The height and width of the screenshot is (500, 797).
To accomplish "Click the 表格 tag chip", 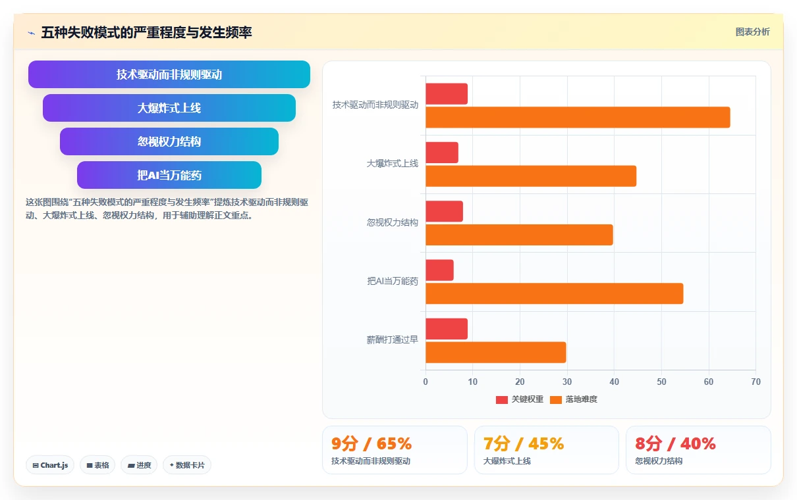I will pos(97,465).
